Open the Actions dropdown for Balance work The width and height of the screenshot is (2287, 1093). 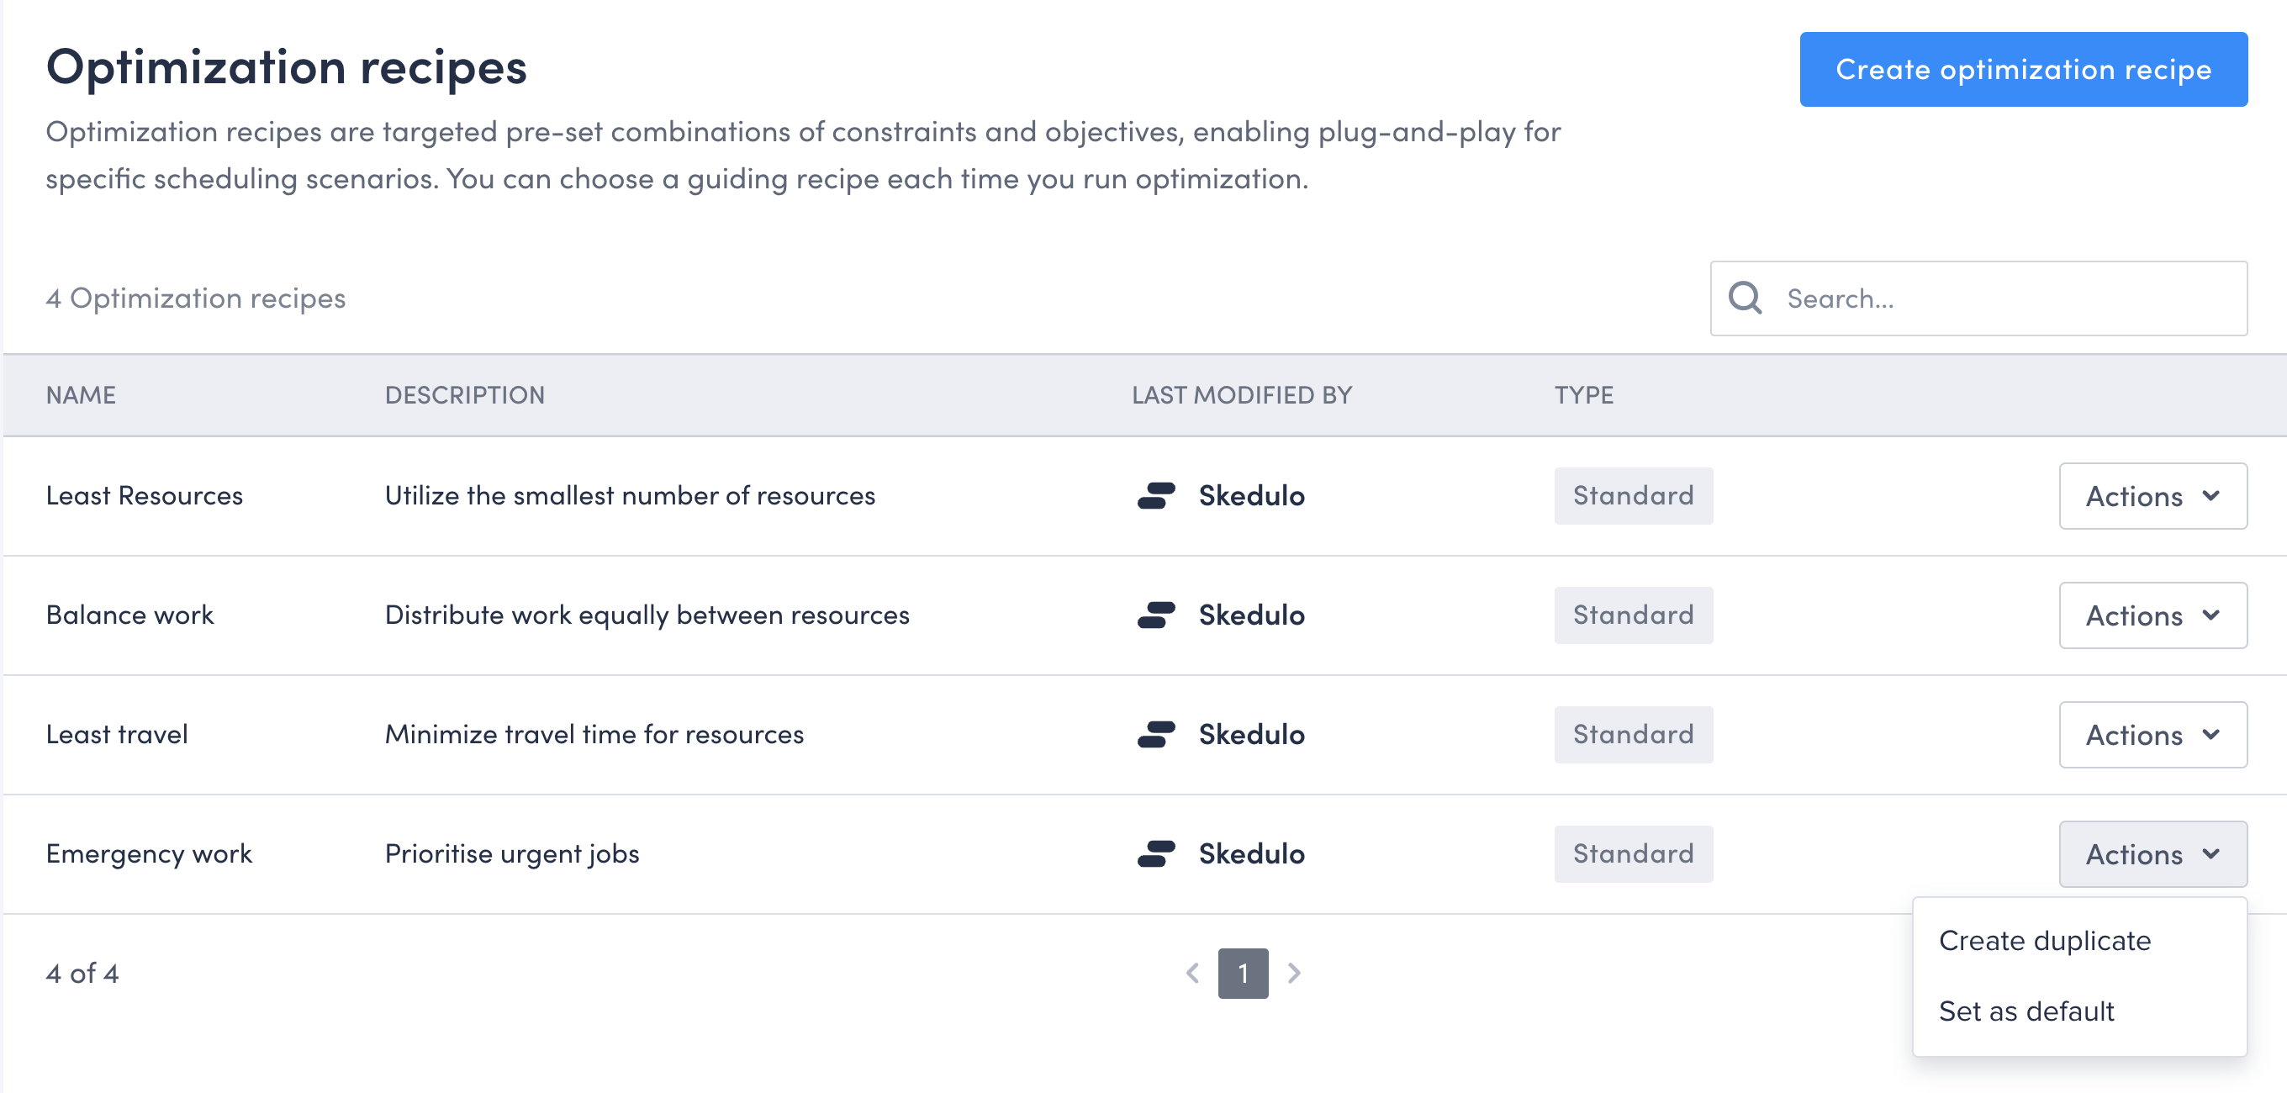(2153, 615)
